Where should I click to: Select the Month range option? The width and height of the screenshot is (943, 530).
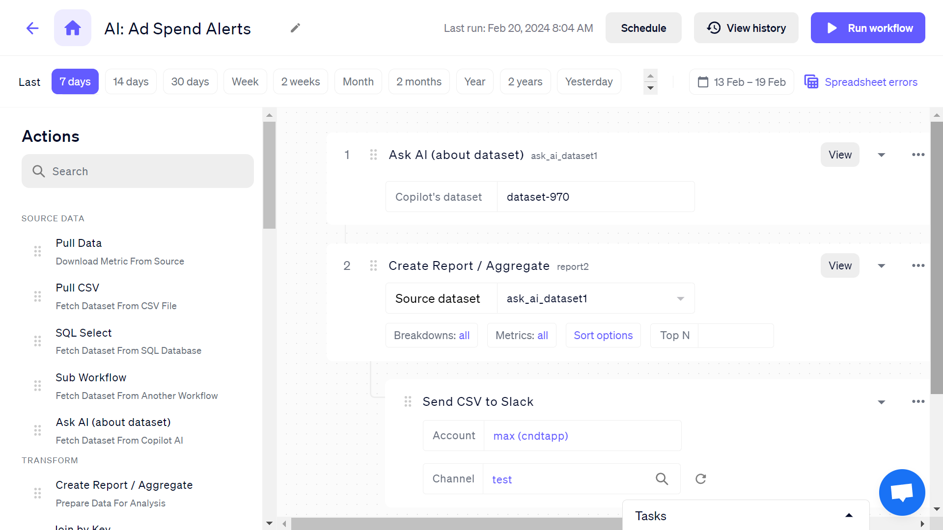358,81
